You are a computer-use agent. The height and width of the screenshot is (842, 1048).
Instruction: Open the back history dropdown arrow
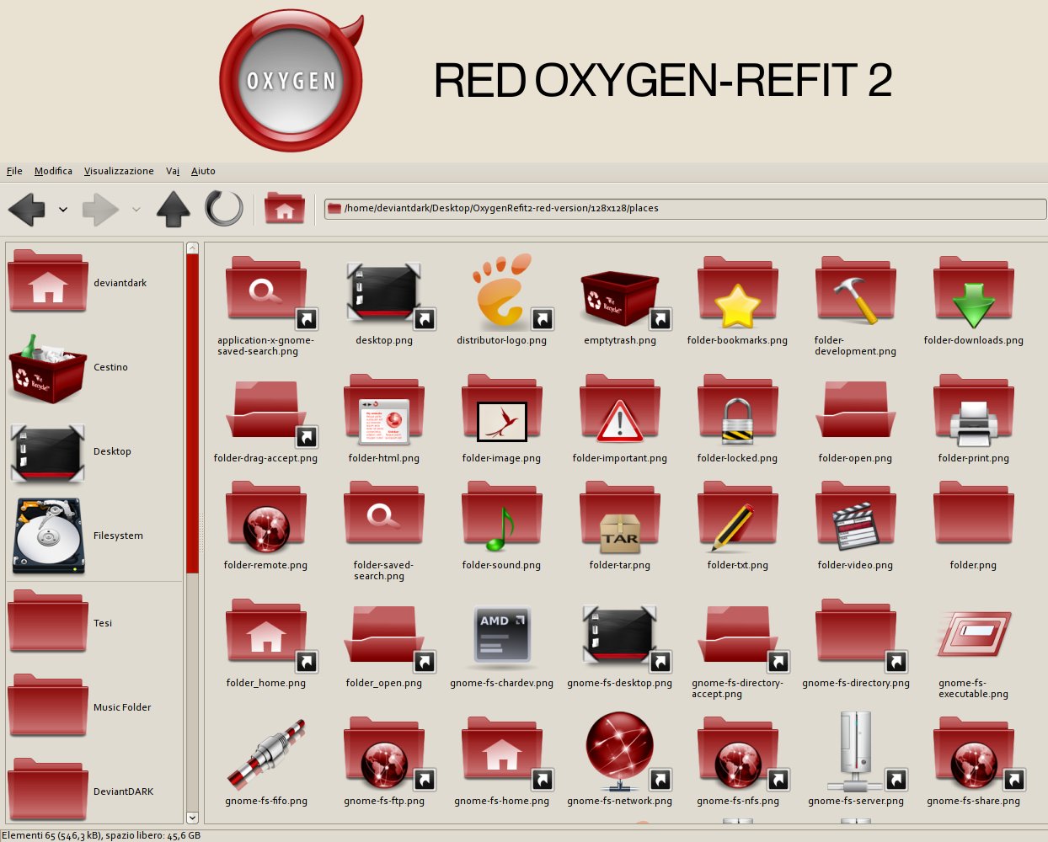[63, 210]
